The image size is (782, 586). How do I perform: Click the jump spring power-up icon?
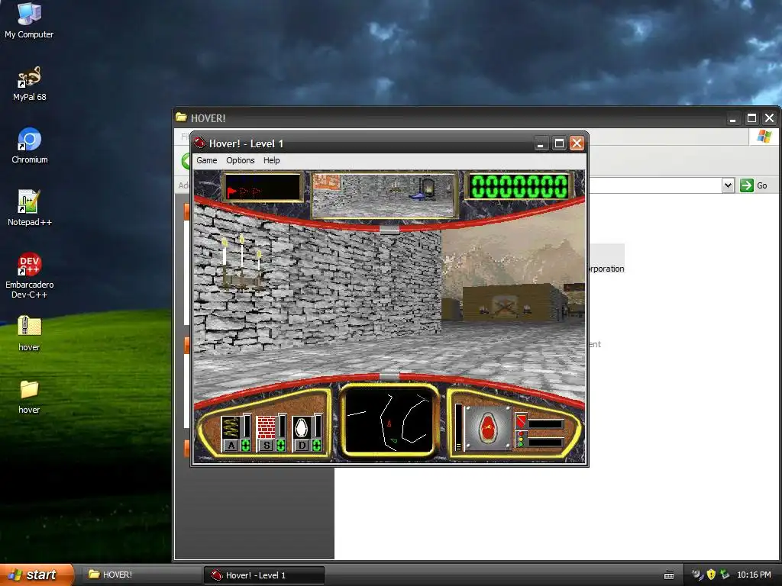pos(231,427)
